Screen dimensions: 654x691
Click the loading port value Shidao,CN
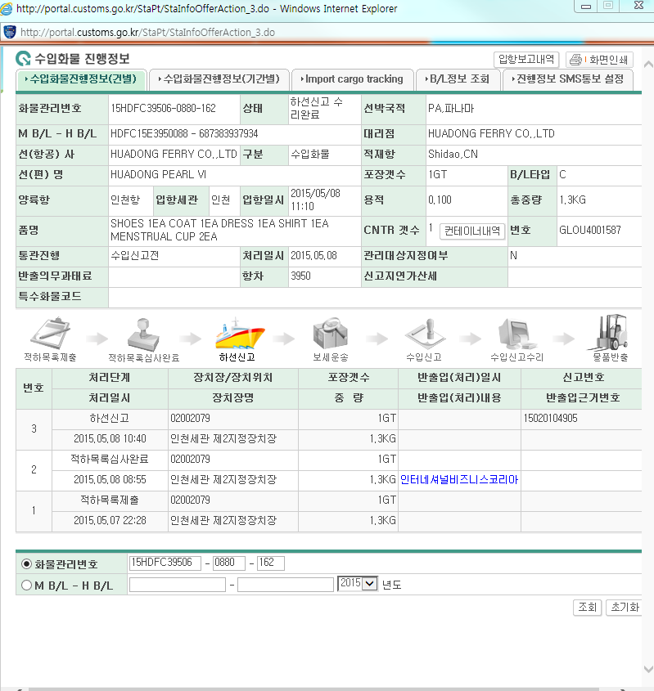pos(453,155)
